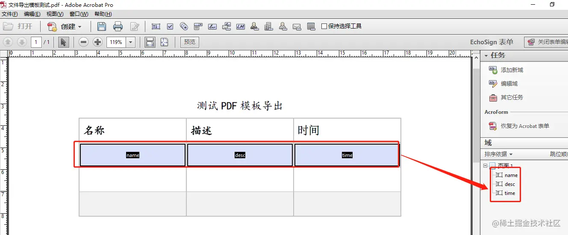
Task: Click the Save disk icon
Action: (102, 26)
